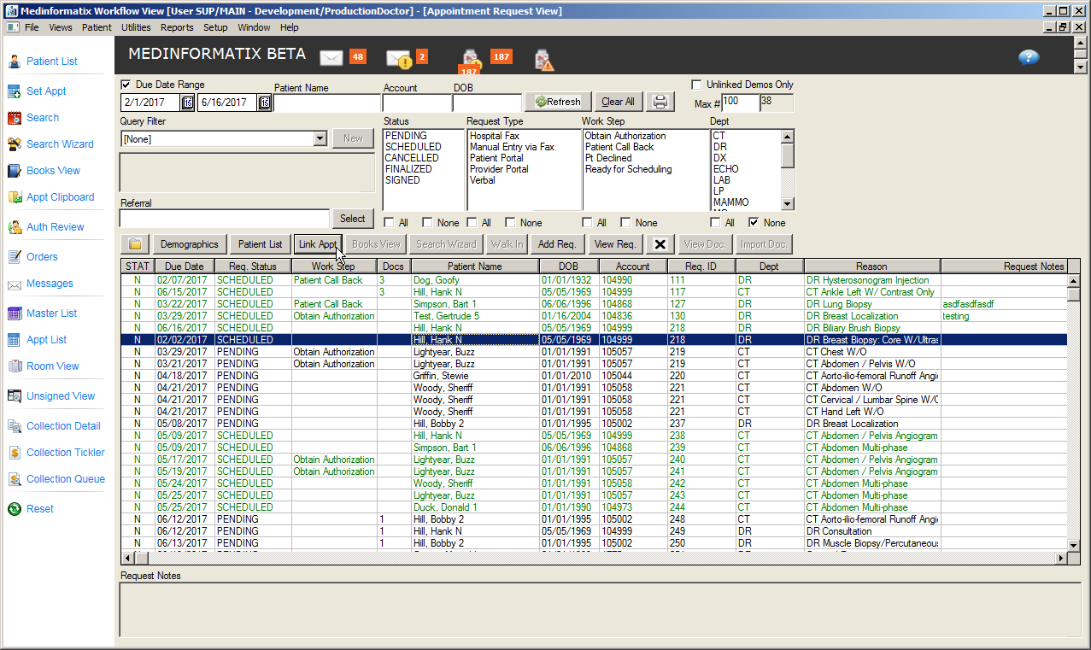
Task: Click the Dept list scrollbar
Action: (x=788, y=169)
